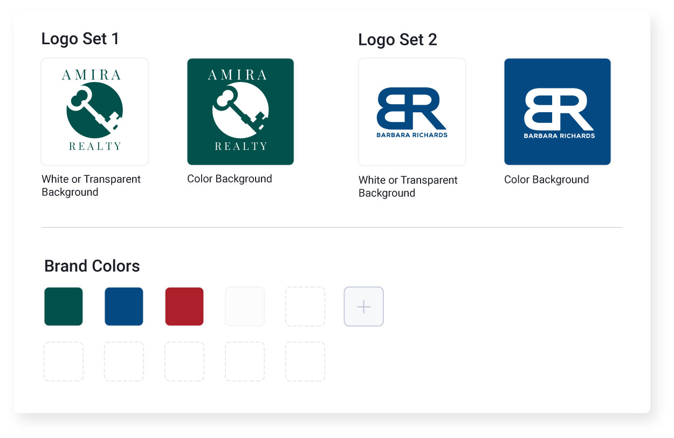Select the blue brand color swatch
Viewport: 674px width, 438px height.
point(123,306)
